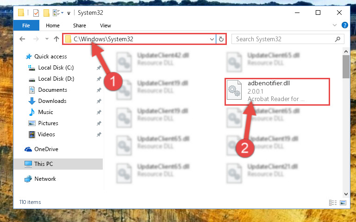
Task: Toggle pin for Local Disk (C:)
Action: pos(99,68)
